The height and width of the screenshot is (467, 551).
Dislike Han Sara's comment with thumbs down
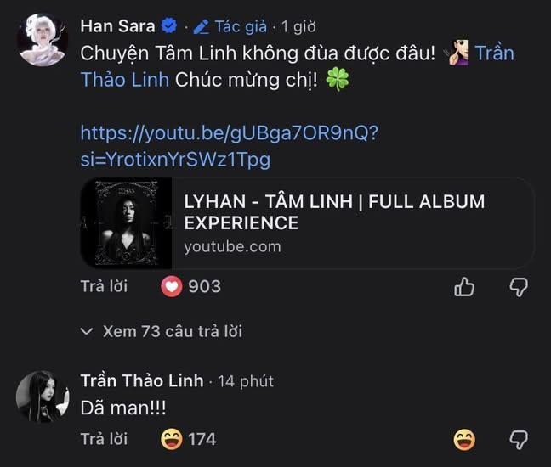pyautogui.click(x=518, y=287)
